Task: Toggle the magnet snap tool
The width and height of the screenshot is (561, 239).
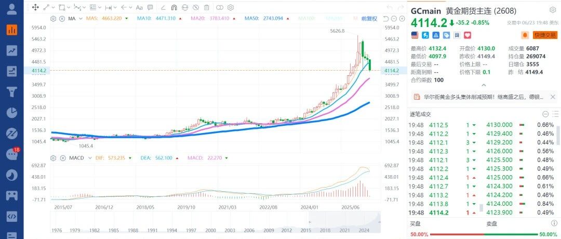Action: (174, 7)
